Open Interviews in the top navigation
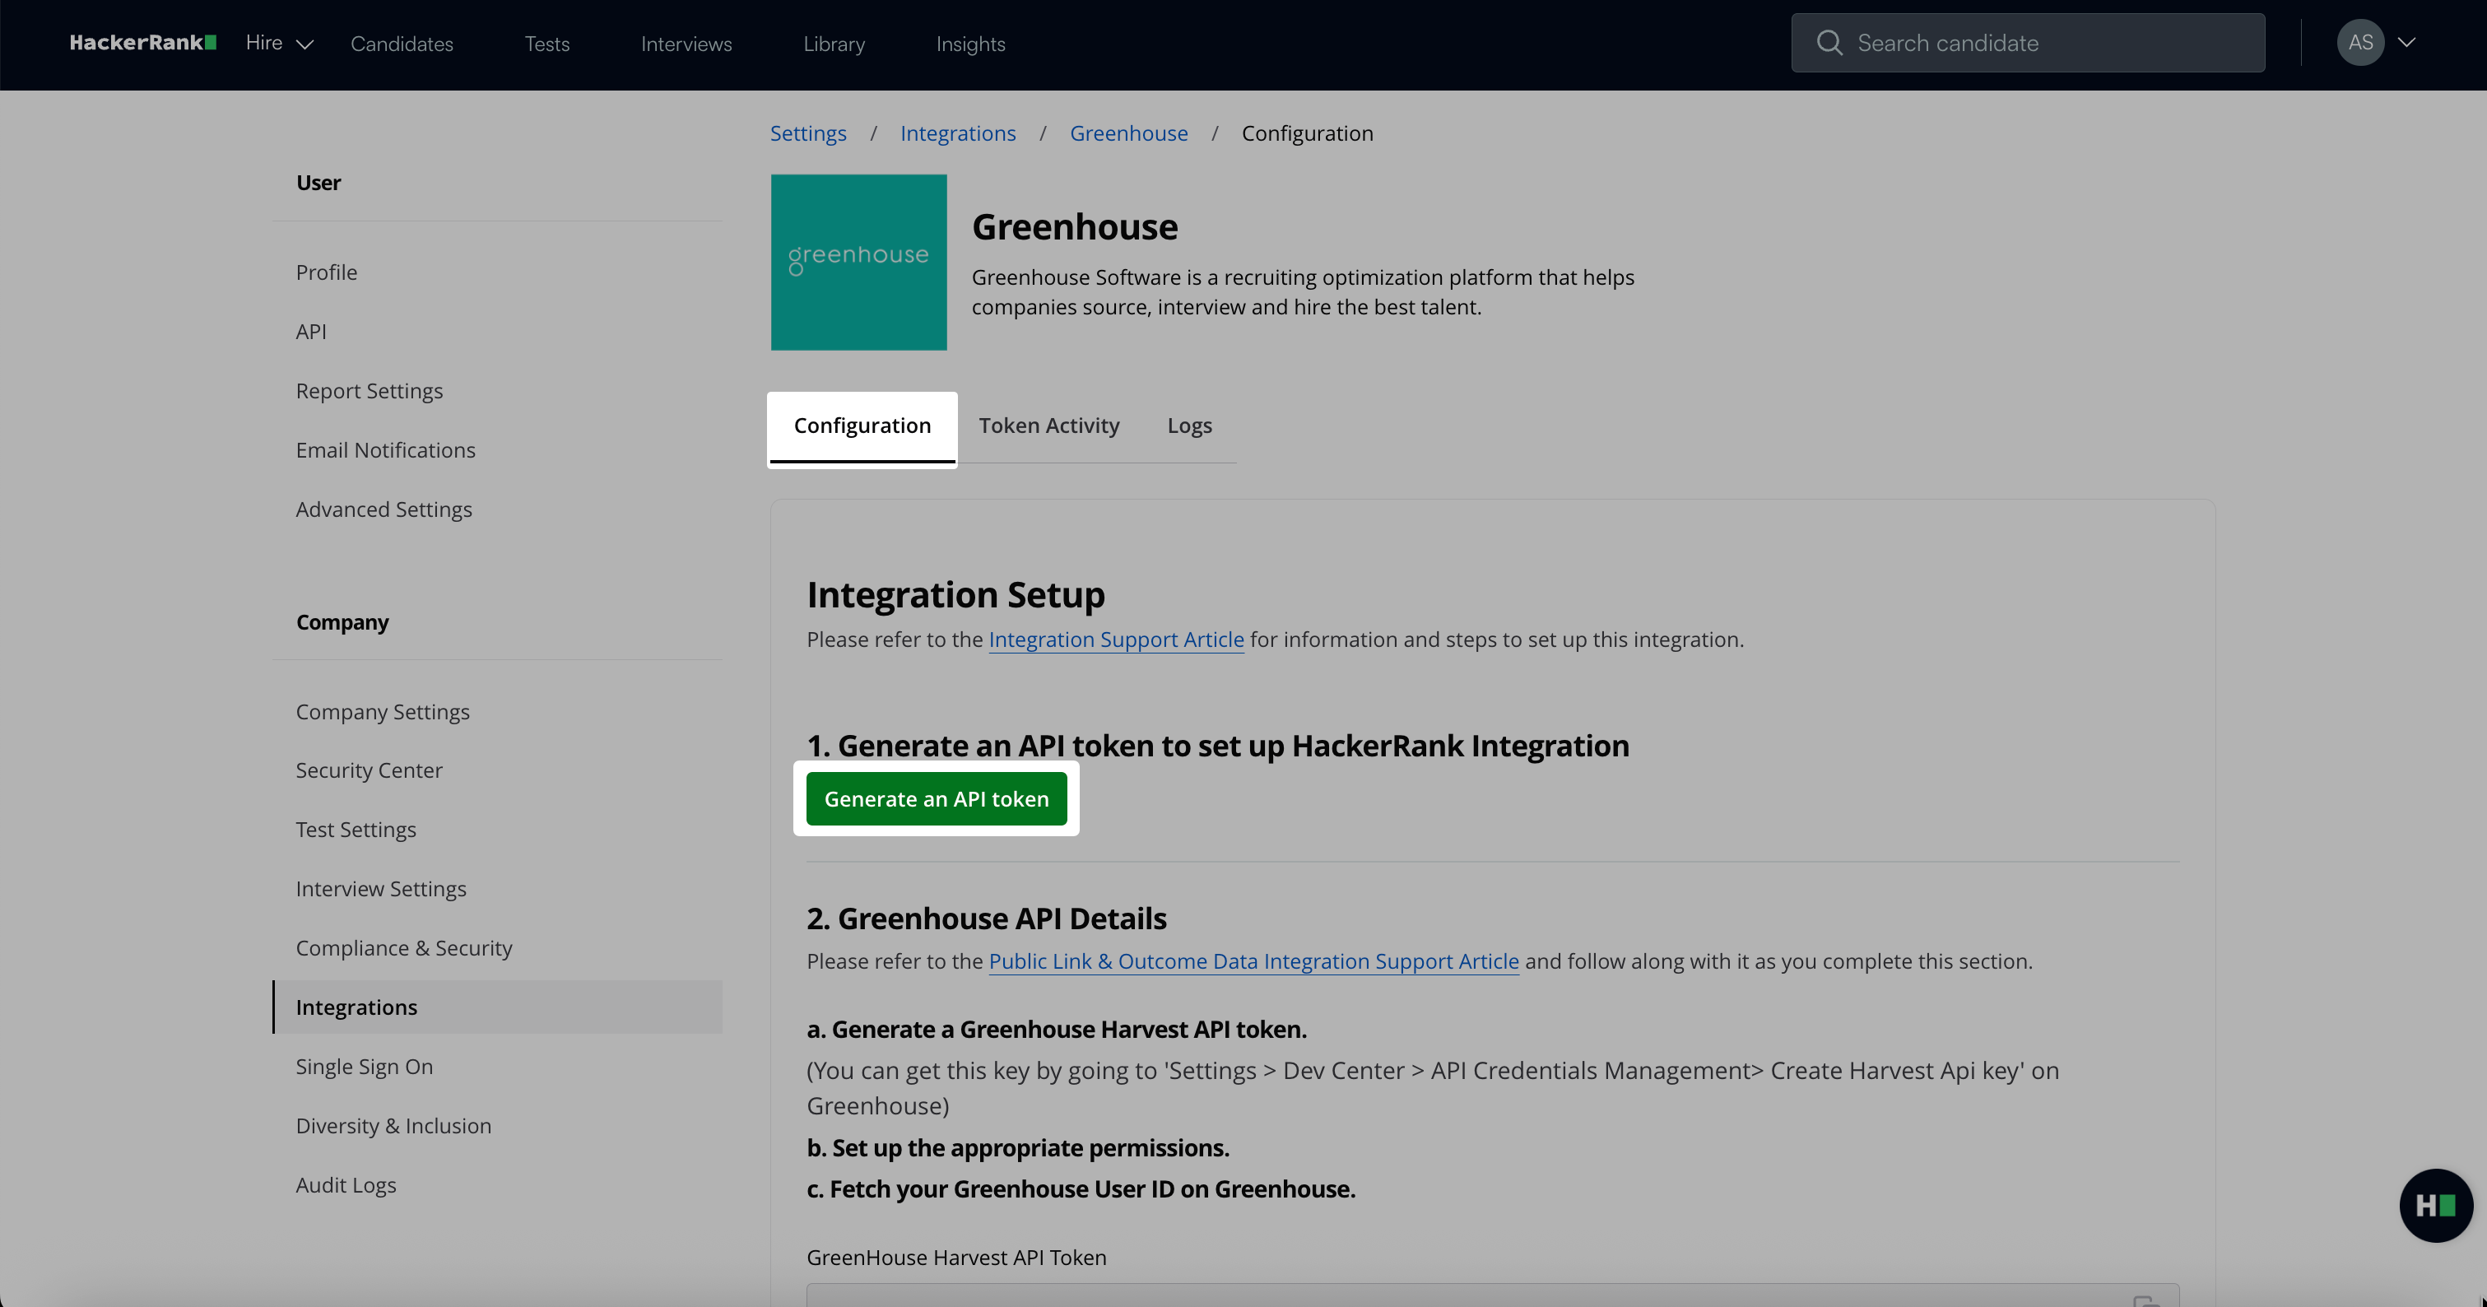The height and width of the screenshot is (1307, 2487). tap(686, 44)
